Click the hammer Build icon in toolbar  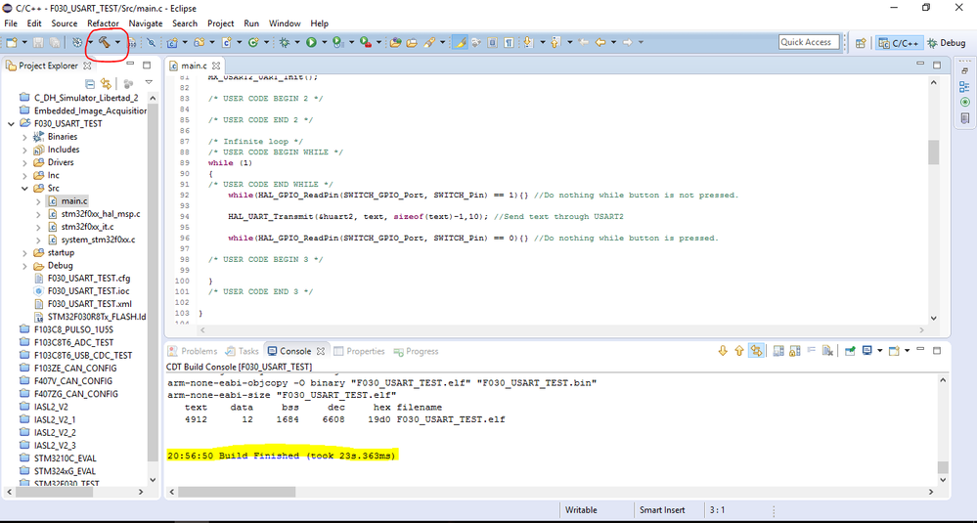[x=104, y=42]
